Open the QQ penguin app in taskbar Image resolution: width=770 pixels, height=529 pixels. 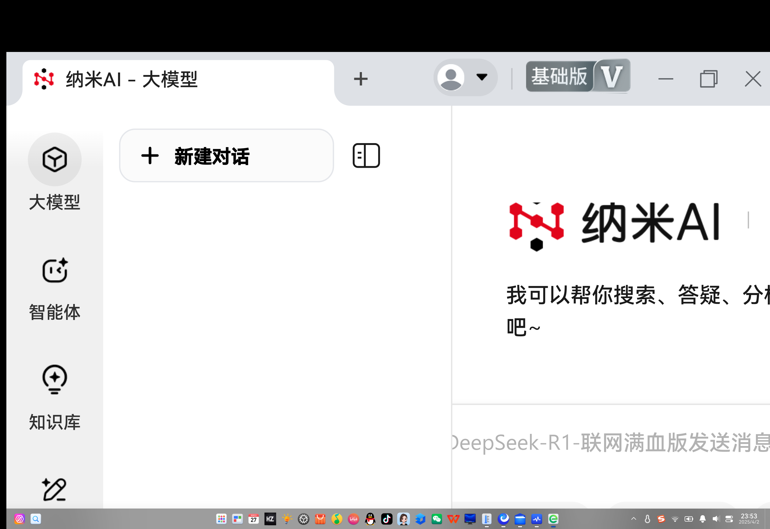pos(370,519)
